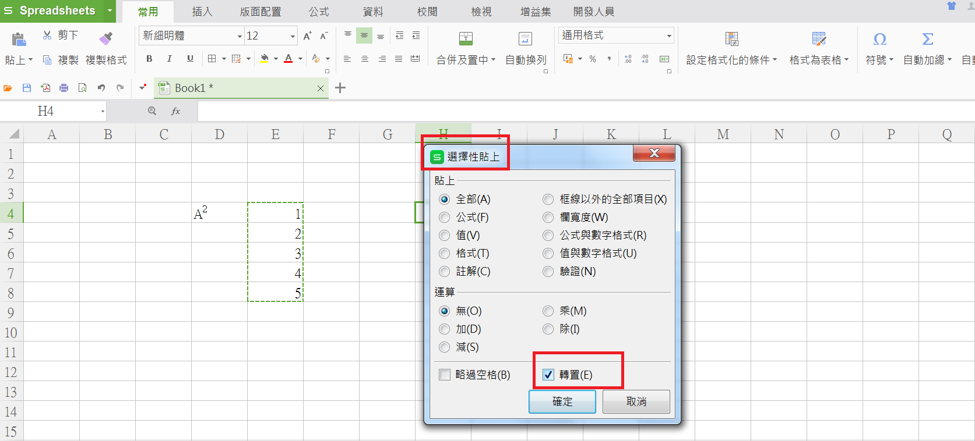Screen dimensions: 975x441
Task: Open the number format 通用格式 dropdown
Action: pyautogui.click(x=669, y=35)
